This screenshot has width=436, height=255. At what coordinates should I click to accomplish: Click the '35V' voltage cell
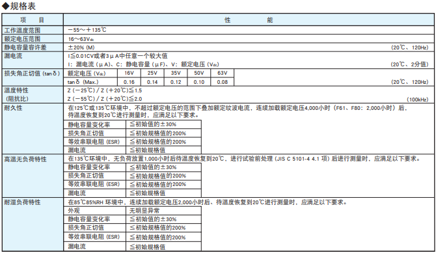tap(176, 73)
